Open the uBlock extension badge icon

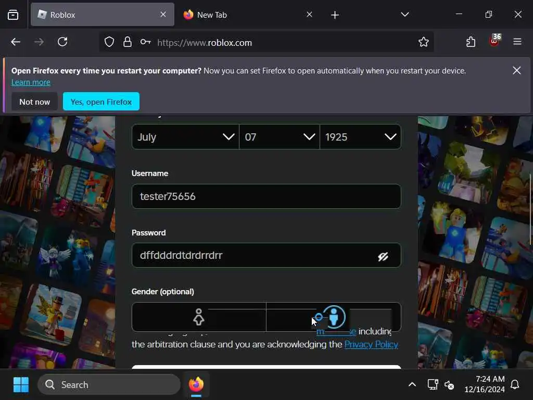coord(495,41)
